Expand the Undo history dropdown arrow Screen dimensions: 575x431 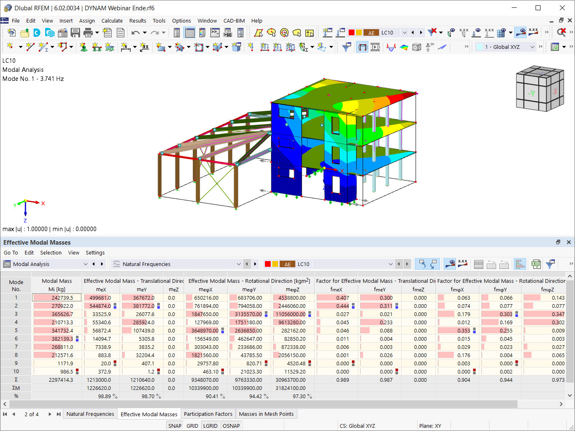coord(145,33)
